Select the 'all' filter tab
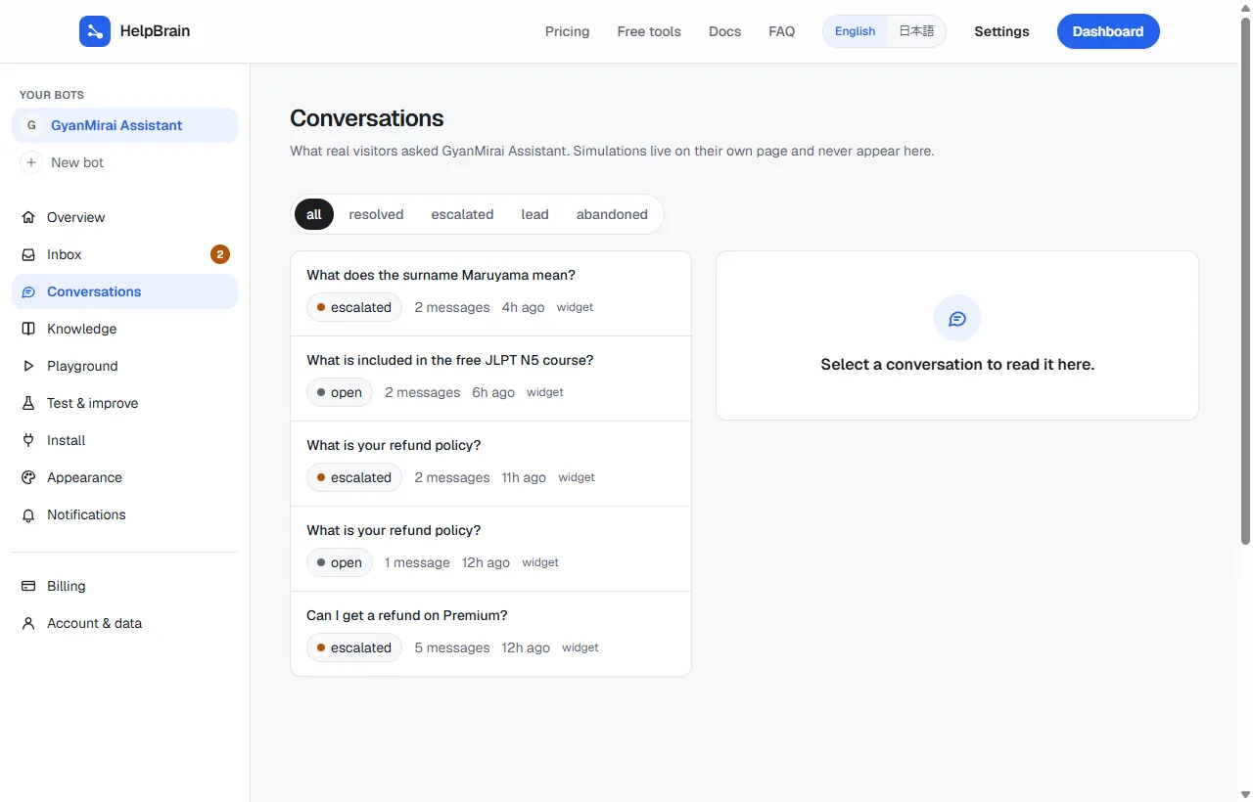Screen dimensions: 1253x802 coord(314,214)
